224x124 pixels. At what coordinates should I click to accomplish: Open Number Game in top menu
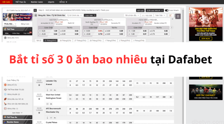37,2
